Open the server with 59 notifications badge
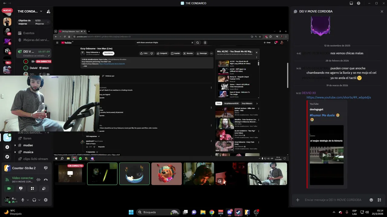 7,31
